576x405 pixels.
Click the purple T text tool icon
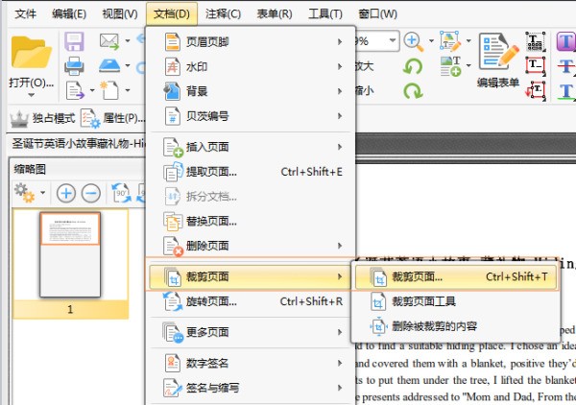[566, 41]
